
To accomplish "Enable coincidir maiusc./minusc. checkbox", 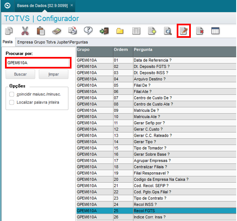I will tap(12, 94).
